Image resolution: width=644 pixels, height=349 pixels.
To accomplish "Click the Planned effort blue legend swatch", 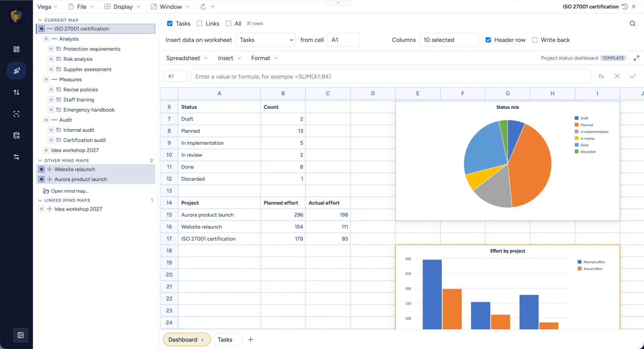I will 580,262.
